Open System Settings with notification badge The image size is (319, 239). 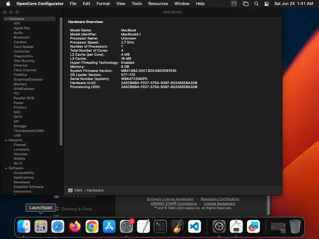pyautogui.click(x=126, y=226)
